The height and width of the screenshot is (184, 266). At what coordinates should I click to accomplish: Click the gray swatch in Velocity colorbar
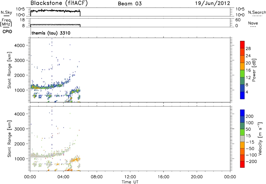(x=242, y=139)
